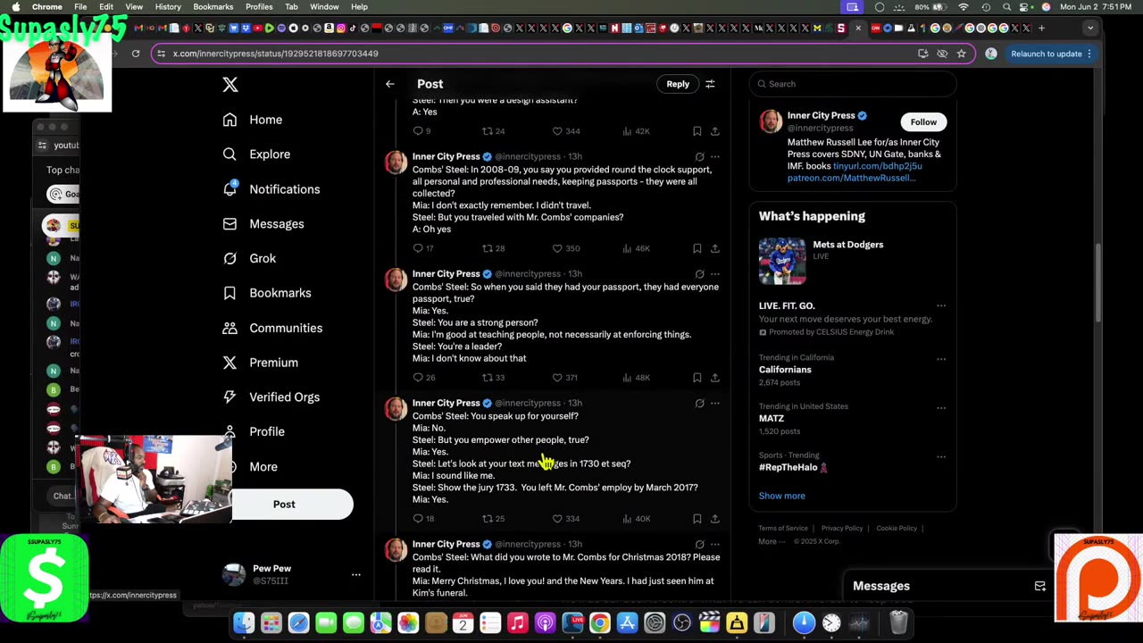1143x643 pixels.
Task: Open the Bookmarks menu
Action: click(x=213, y=6)
